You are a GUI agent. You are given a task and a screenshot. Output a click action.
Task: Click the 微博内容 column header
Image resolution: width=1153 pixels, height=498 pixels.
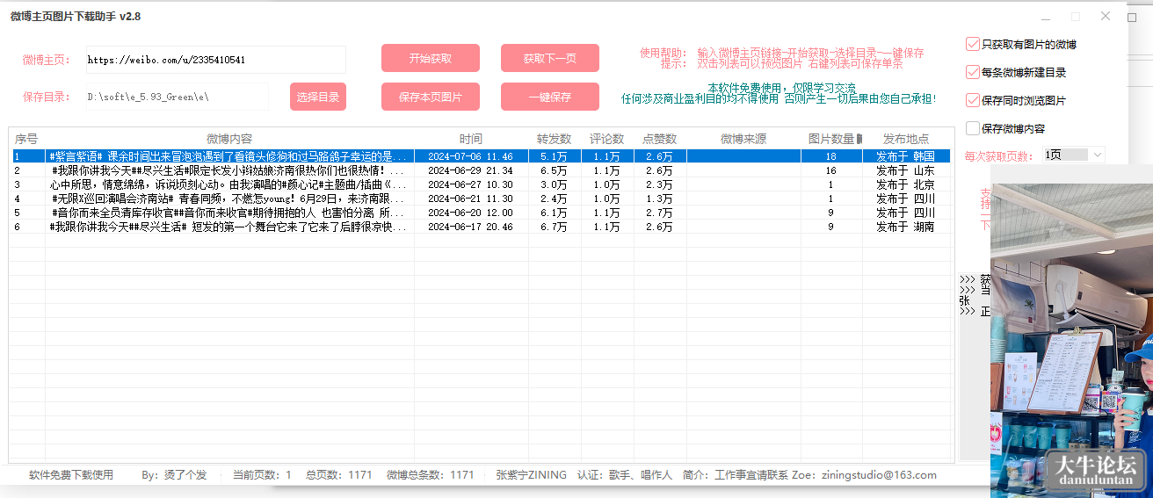pyautogui.click(x=229, y=139)
